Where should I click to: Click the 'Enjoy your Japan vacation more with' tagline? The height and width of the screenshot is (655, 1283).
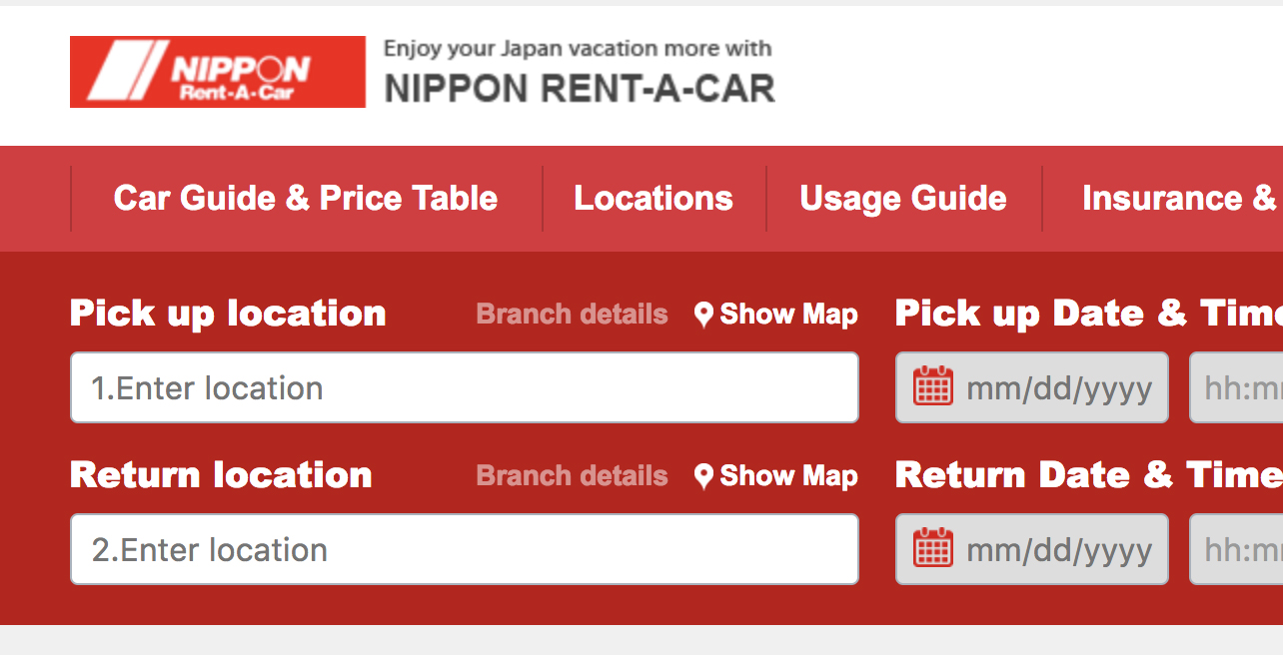(578, 48)
